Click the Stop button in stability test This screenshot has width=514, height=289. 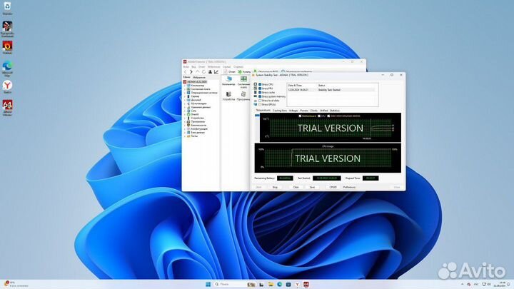(x=275, y=186)
